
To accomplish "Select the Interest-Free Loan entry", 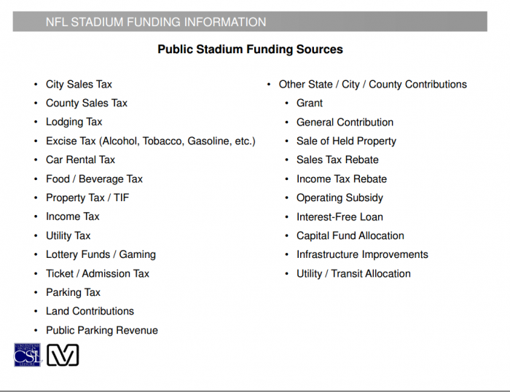I will pyautogui.click(x=340, y=217).
